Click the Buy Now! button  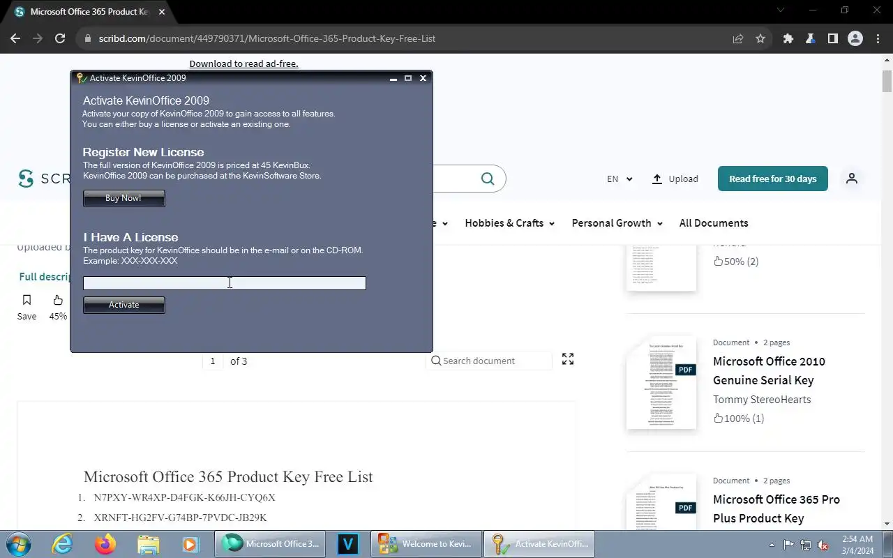[123, 198]
